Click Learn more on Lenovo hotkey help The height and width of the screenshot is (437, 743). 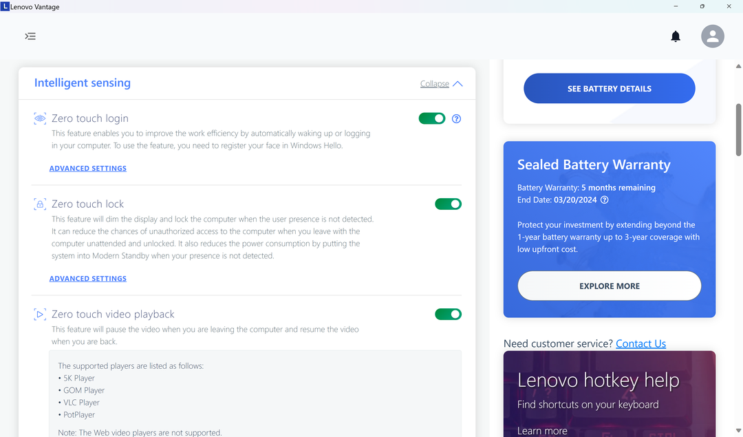542,431
